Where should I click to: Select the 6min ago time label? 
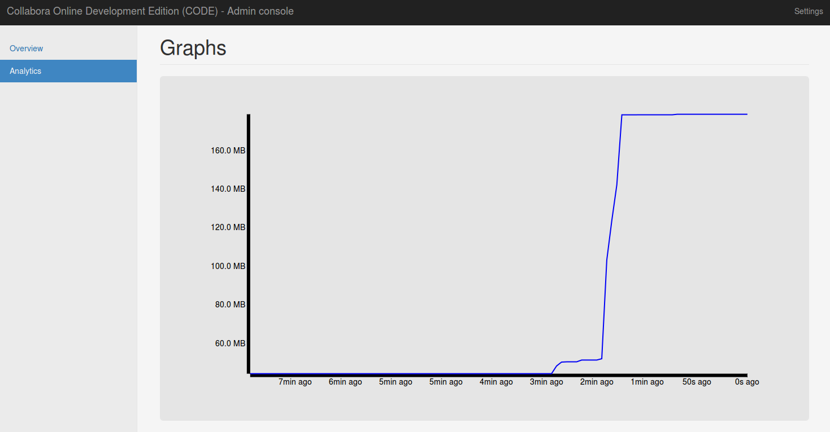(x=345, y=382)
